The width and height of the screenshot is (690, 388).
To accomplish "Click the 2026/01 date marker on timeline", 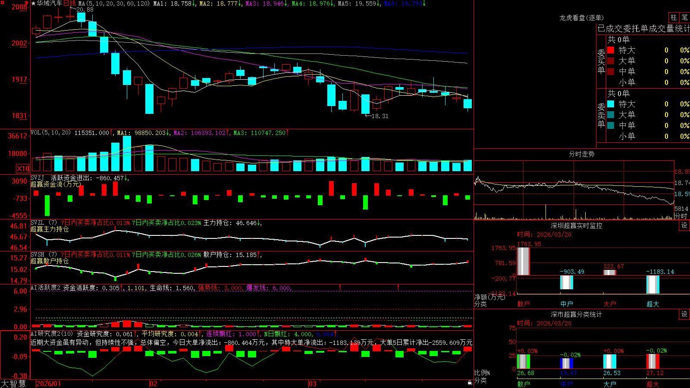I will coord(49,384).
